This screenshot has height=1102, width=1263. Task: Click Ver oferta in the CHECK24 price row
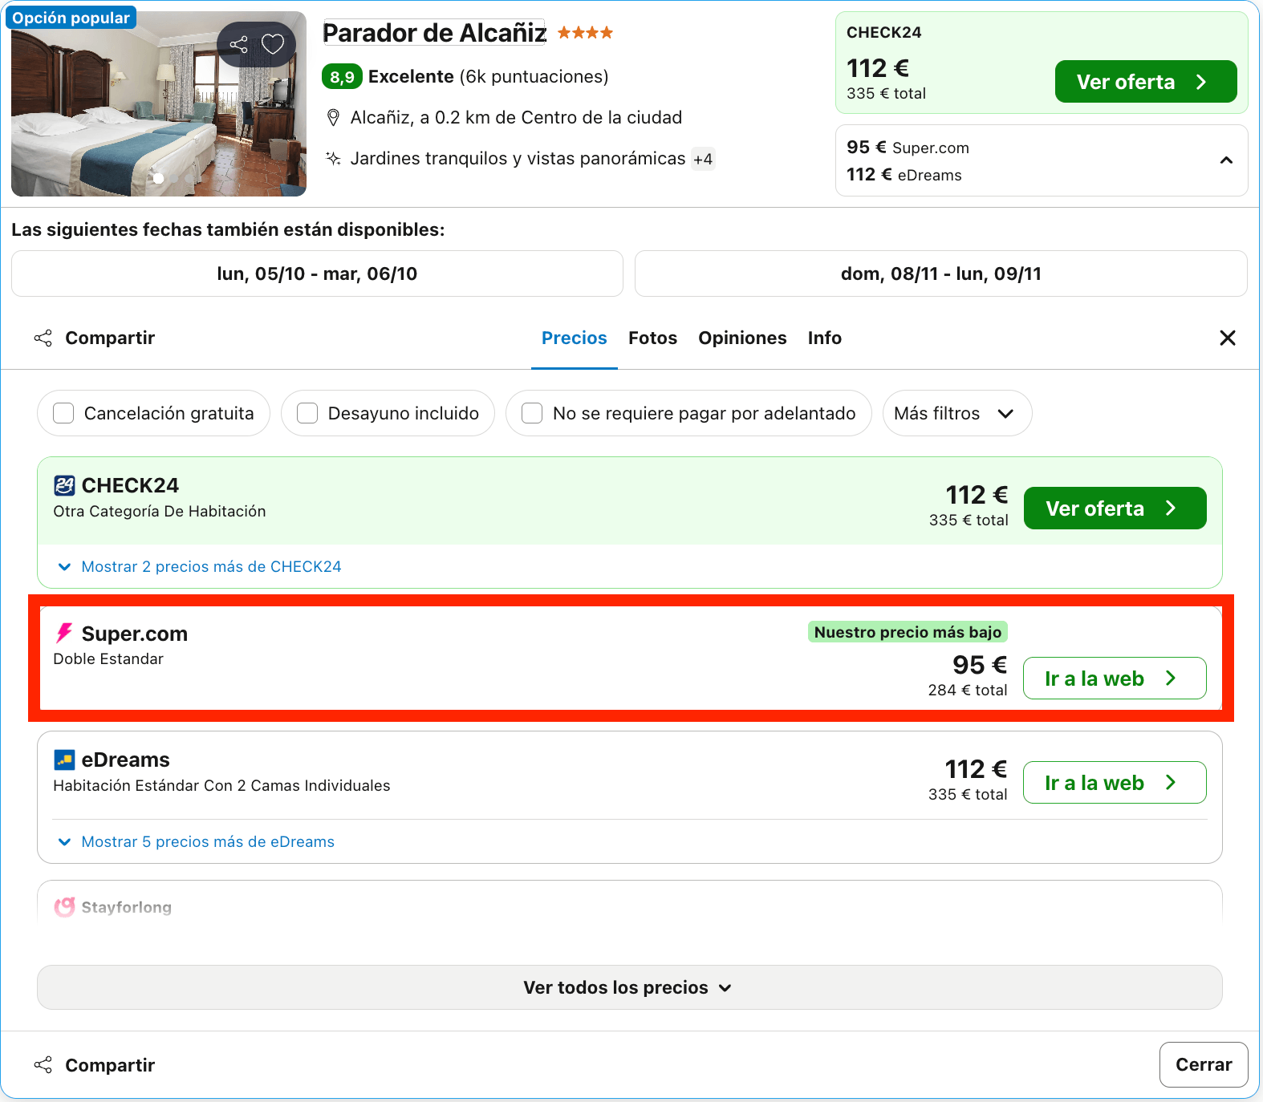[x=1115, y=508]
